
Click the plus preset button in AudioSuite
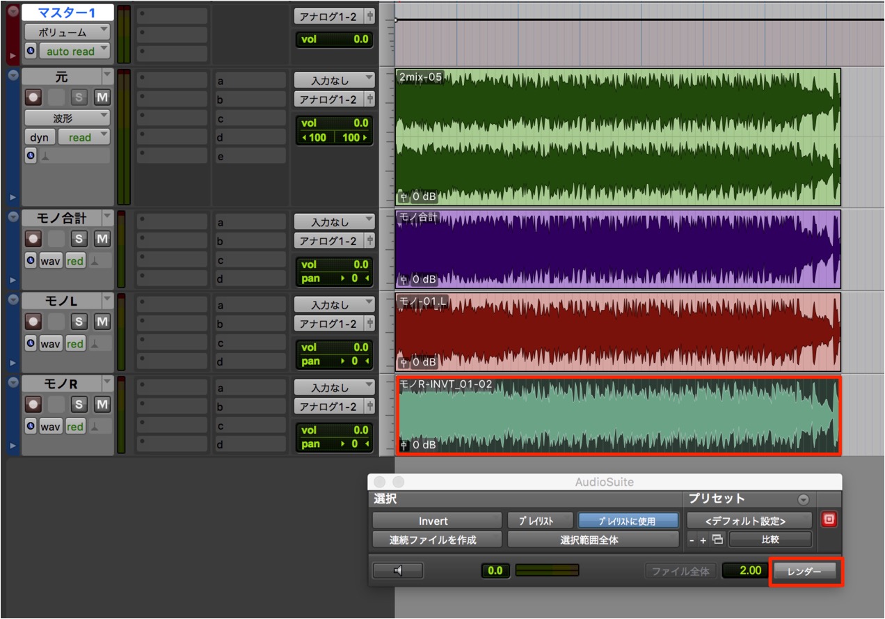click(703, 540)
